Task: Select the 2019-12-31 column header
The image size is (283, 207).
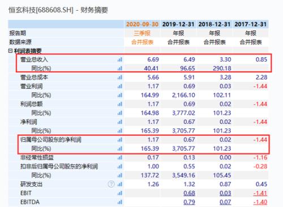Action: [178, 24]
